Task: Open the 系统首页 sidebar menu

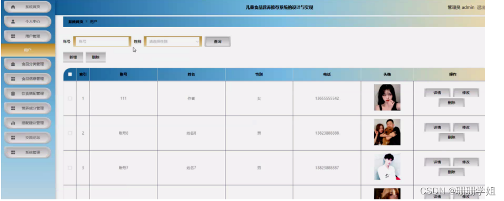Action: tap(28, 7)
